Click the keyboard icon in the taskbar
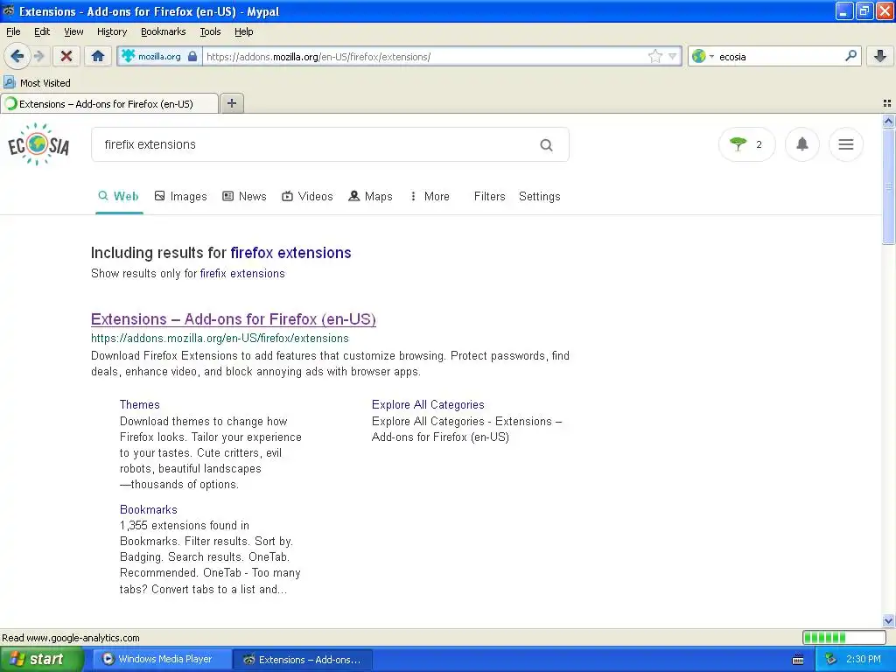 tap(798, 660)
